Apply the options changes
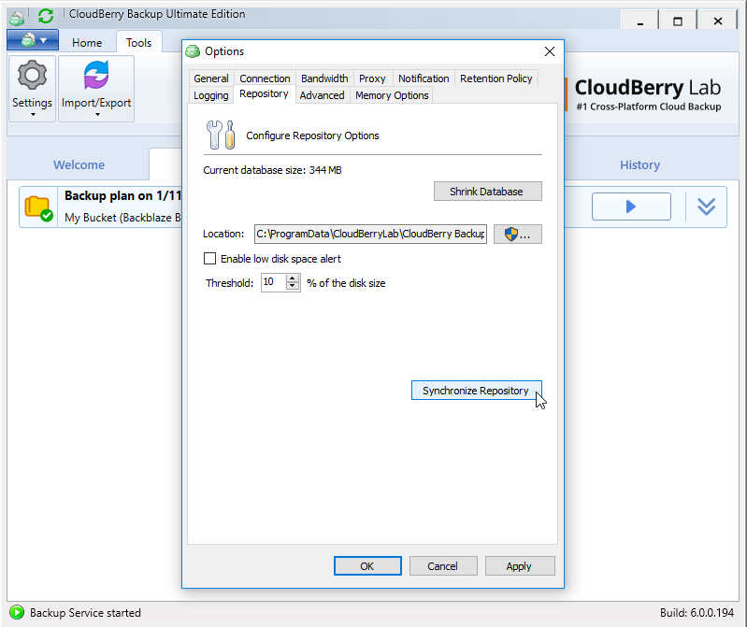This screenshot has height=627, width=747. [x=519, y=566]
